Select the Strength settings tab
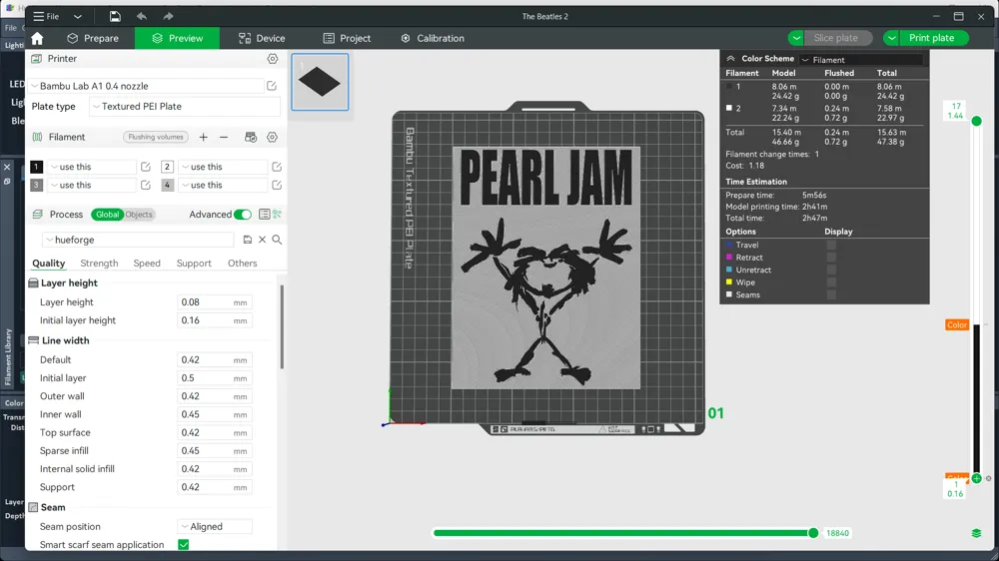The width and height of the screenshot is (999, 561). coord(99,263)
